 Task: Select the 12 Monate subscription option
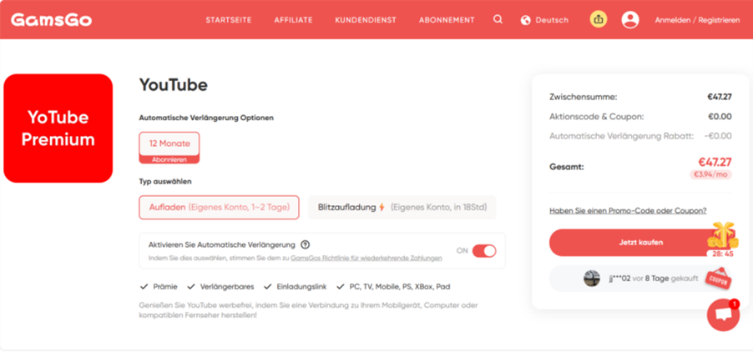pyautogui.click(x=169, y=147)
